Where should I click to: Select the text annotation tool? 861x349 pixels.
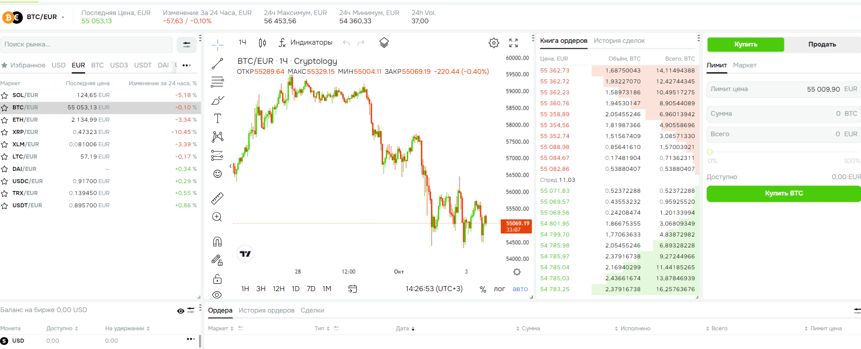click(x=218, y=118)
